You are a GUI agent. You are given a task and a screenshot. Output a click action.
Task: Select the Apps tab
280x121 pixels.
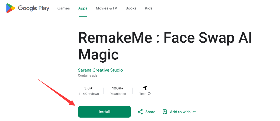(83, 8)
